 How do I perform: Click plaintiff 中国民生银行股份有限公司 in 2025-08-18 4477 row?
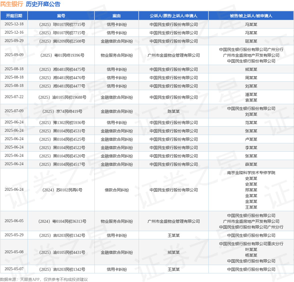[x=174, y=86]
